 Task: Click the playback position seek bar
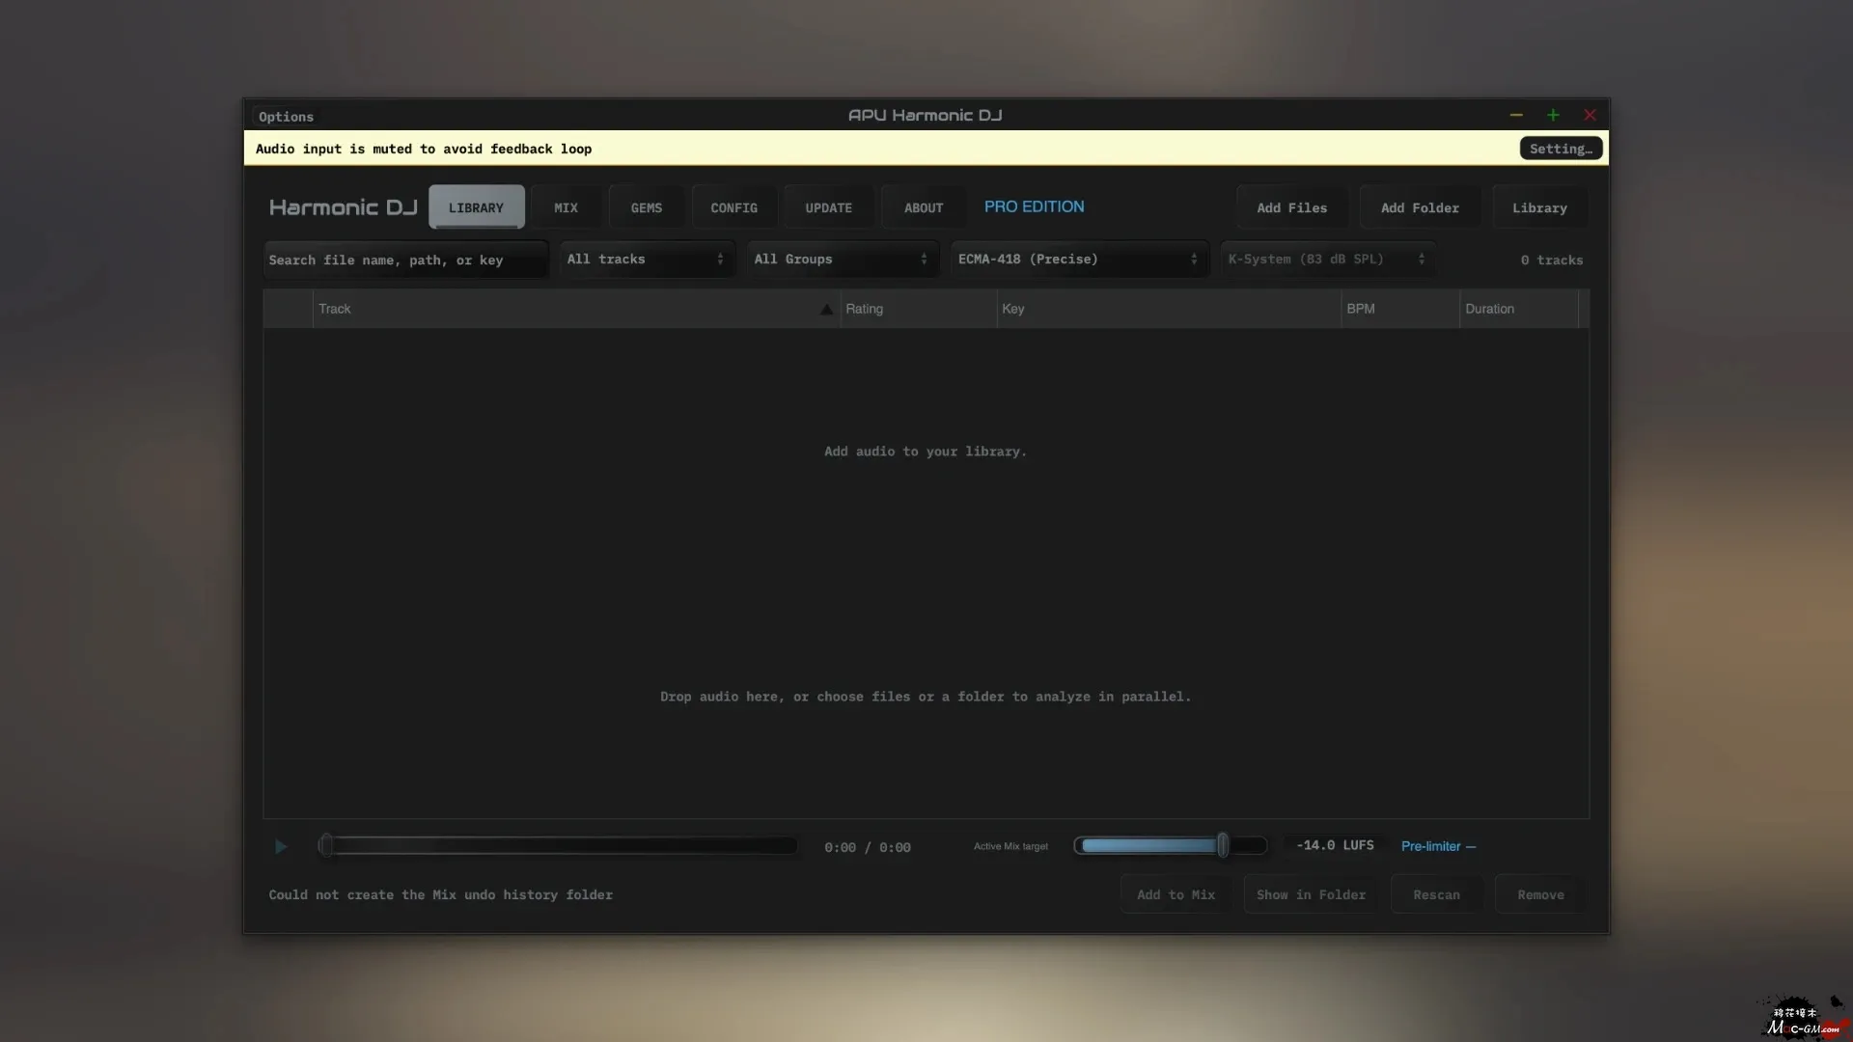(x=558, y=846)
